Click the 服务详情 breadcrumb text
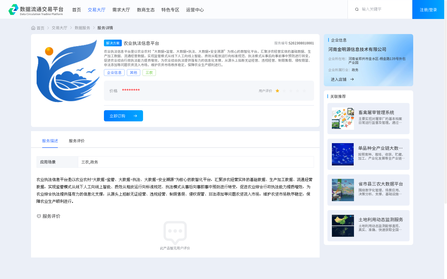This screenshot has width=447, height=279. (105, 28)
